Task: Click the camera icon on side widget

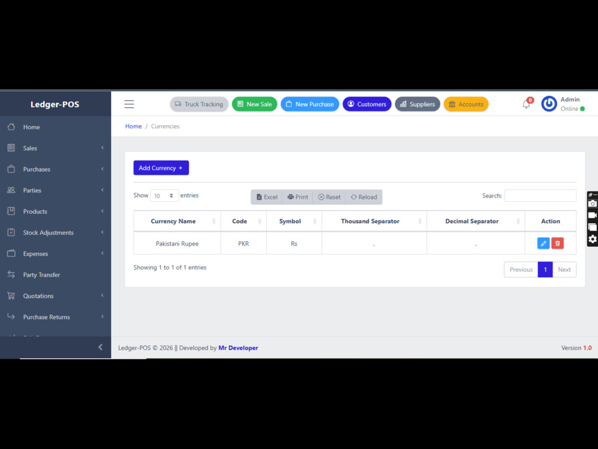Action: click(x=592, y=204)
